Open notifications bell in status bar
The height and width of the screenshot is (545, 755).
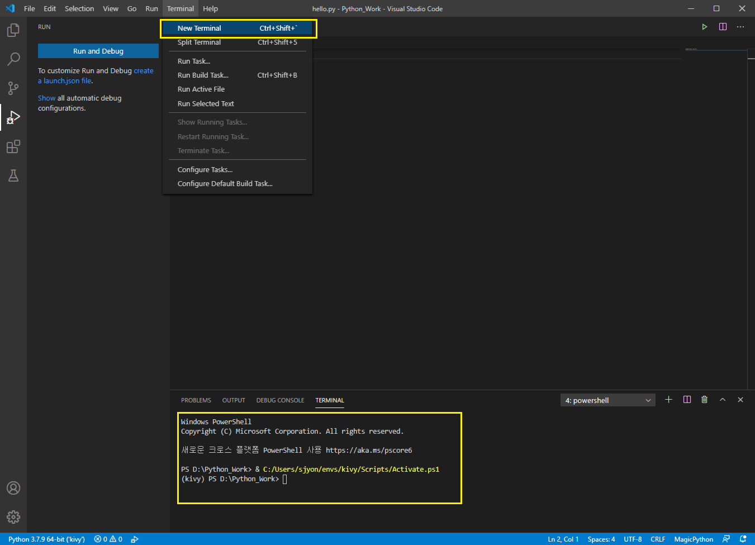pyautogui.click(x=743, y=539)
